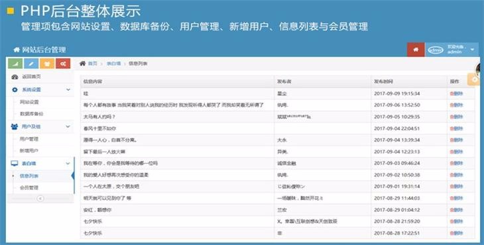This screenshot has width=484, height=245.
Task: Click message 一个人在太原，交个朋友吧
Action: click(111, 187)
